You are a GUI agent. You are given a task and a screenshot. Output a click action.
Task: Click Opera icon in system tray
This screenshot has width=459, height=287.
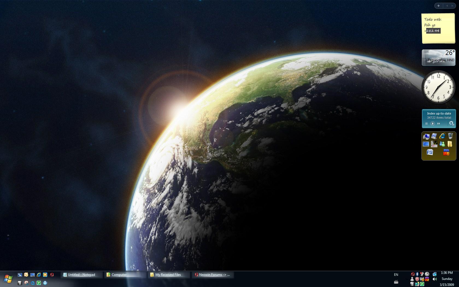[413, 274]
